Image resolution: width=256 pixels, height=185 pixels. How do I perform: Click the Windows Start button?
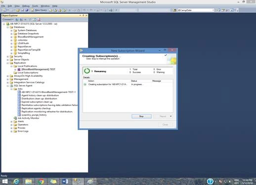(x=4, y=182)
